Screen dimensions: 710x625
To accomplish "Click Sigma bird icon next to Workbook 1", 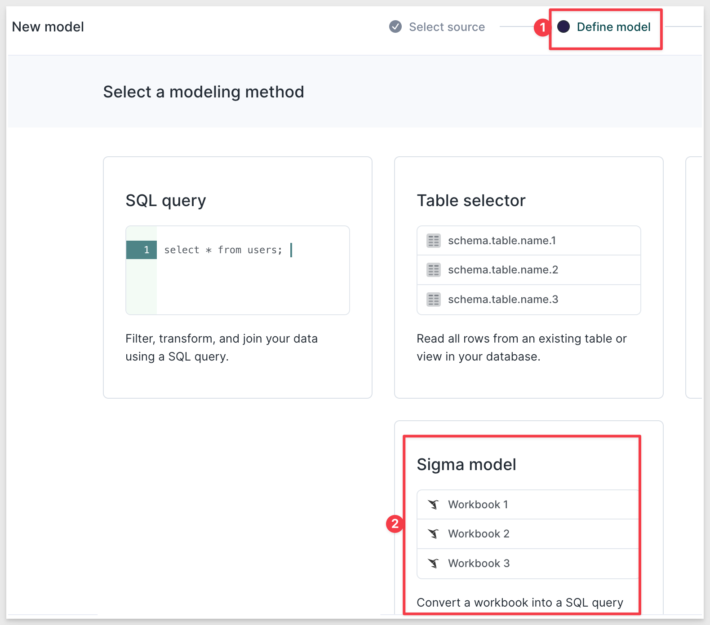I will [x=433, y=504].
